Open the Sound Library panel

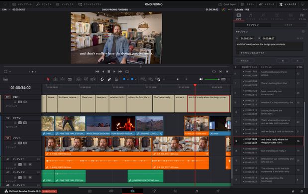pos(90,4)
